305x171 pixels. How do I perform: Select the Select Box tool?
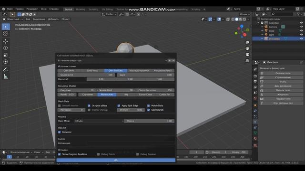tap(6, 27)
